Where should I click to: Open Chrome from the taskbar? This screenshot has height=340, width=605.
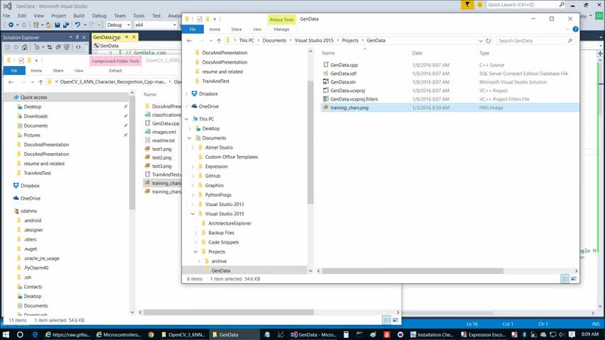click(x=152, y=334)
